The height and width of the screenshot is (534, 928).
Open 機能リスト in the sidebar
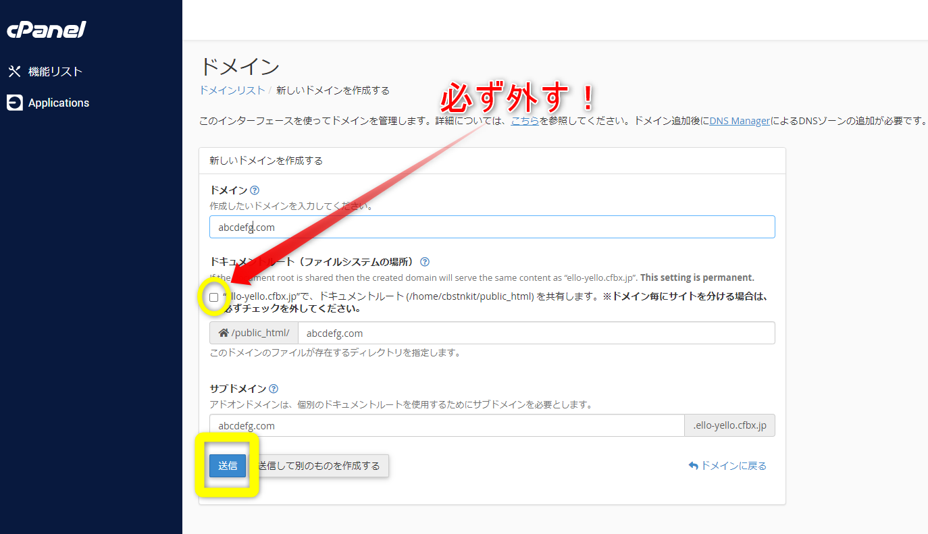point(55,72)
